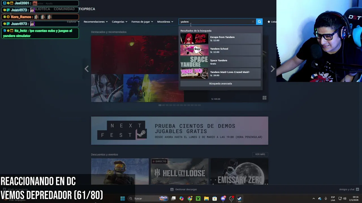Go to next featured carousel item
This screenshot has height=203, width=362.
click(x=273, y=69)
